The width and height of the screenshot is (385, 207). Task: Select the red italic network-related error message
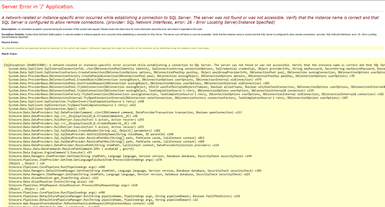[190, 20]
